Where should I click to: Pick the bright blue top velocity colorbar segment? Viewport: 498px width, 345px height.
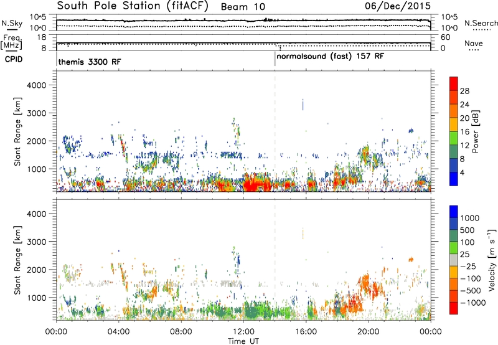point(454,212)
